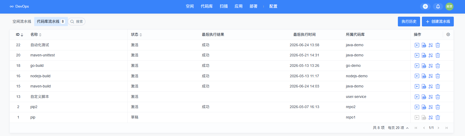
Task: Trash the maven-build pipeline
Action: coord(438,86)
